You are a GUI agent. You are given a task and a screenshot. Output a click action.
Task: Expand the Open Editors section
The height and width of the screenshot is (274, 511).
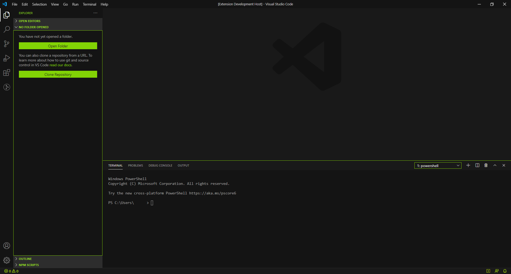(58, 21)
